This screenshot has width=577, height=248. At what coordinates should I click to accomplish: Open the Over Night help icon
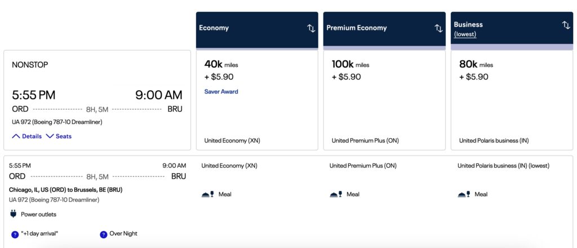tap(104, 234)
